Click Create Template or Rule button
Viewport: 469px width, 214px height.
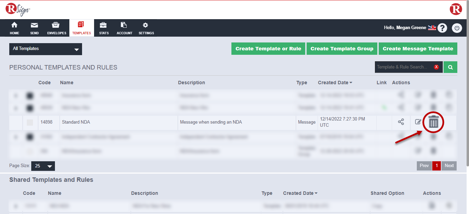click(x=268, y=49)
